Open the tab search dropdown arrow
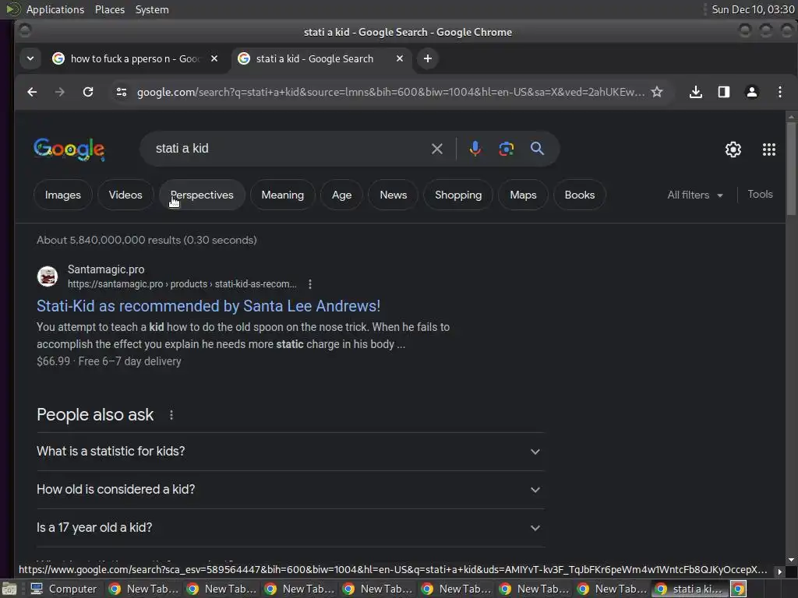The width and height of the screenshot is (798, 598). pos(30,58)
